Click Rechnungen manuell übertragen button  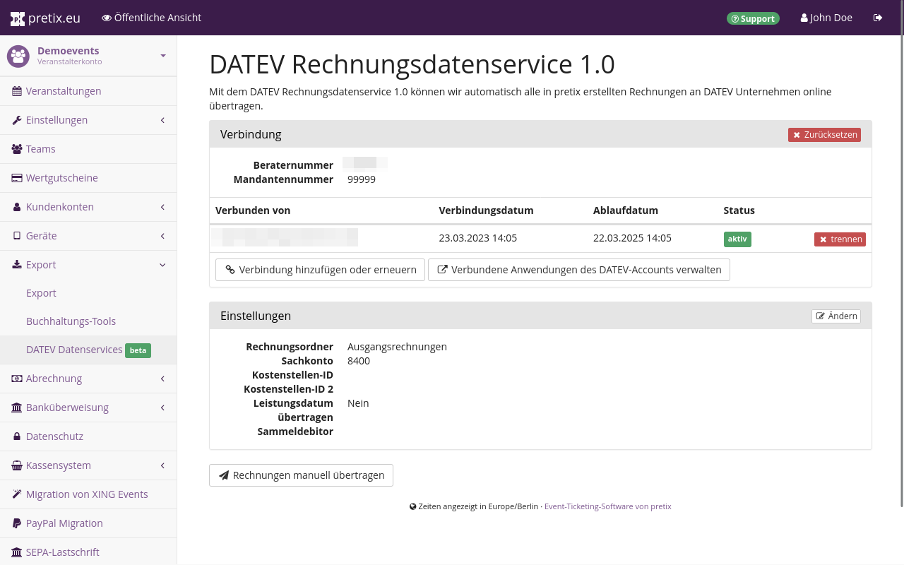301,475
